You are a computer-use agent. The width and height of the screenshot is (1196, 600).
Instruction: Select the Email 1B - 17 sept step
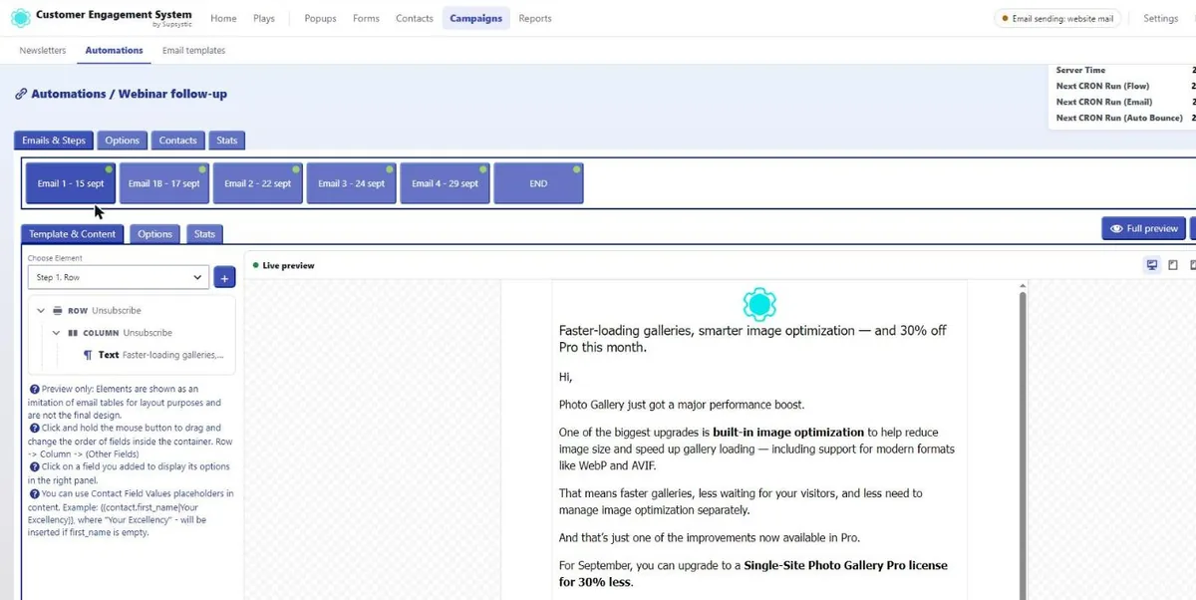coord(164,183)
